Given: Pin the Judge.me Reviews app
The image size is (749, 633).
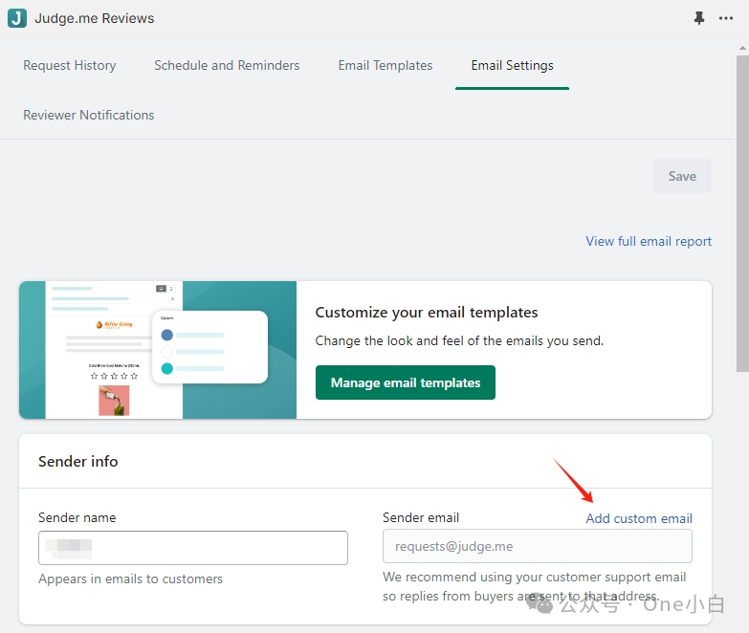Looking at the screenshot, I should tap(699, 18).
